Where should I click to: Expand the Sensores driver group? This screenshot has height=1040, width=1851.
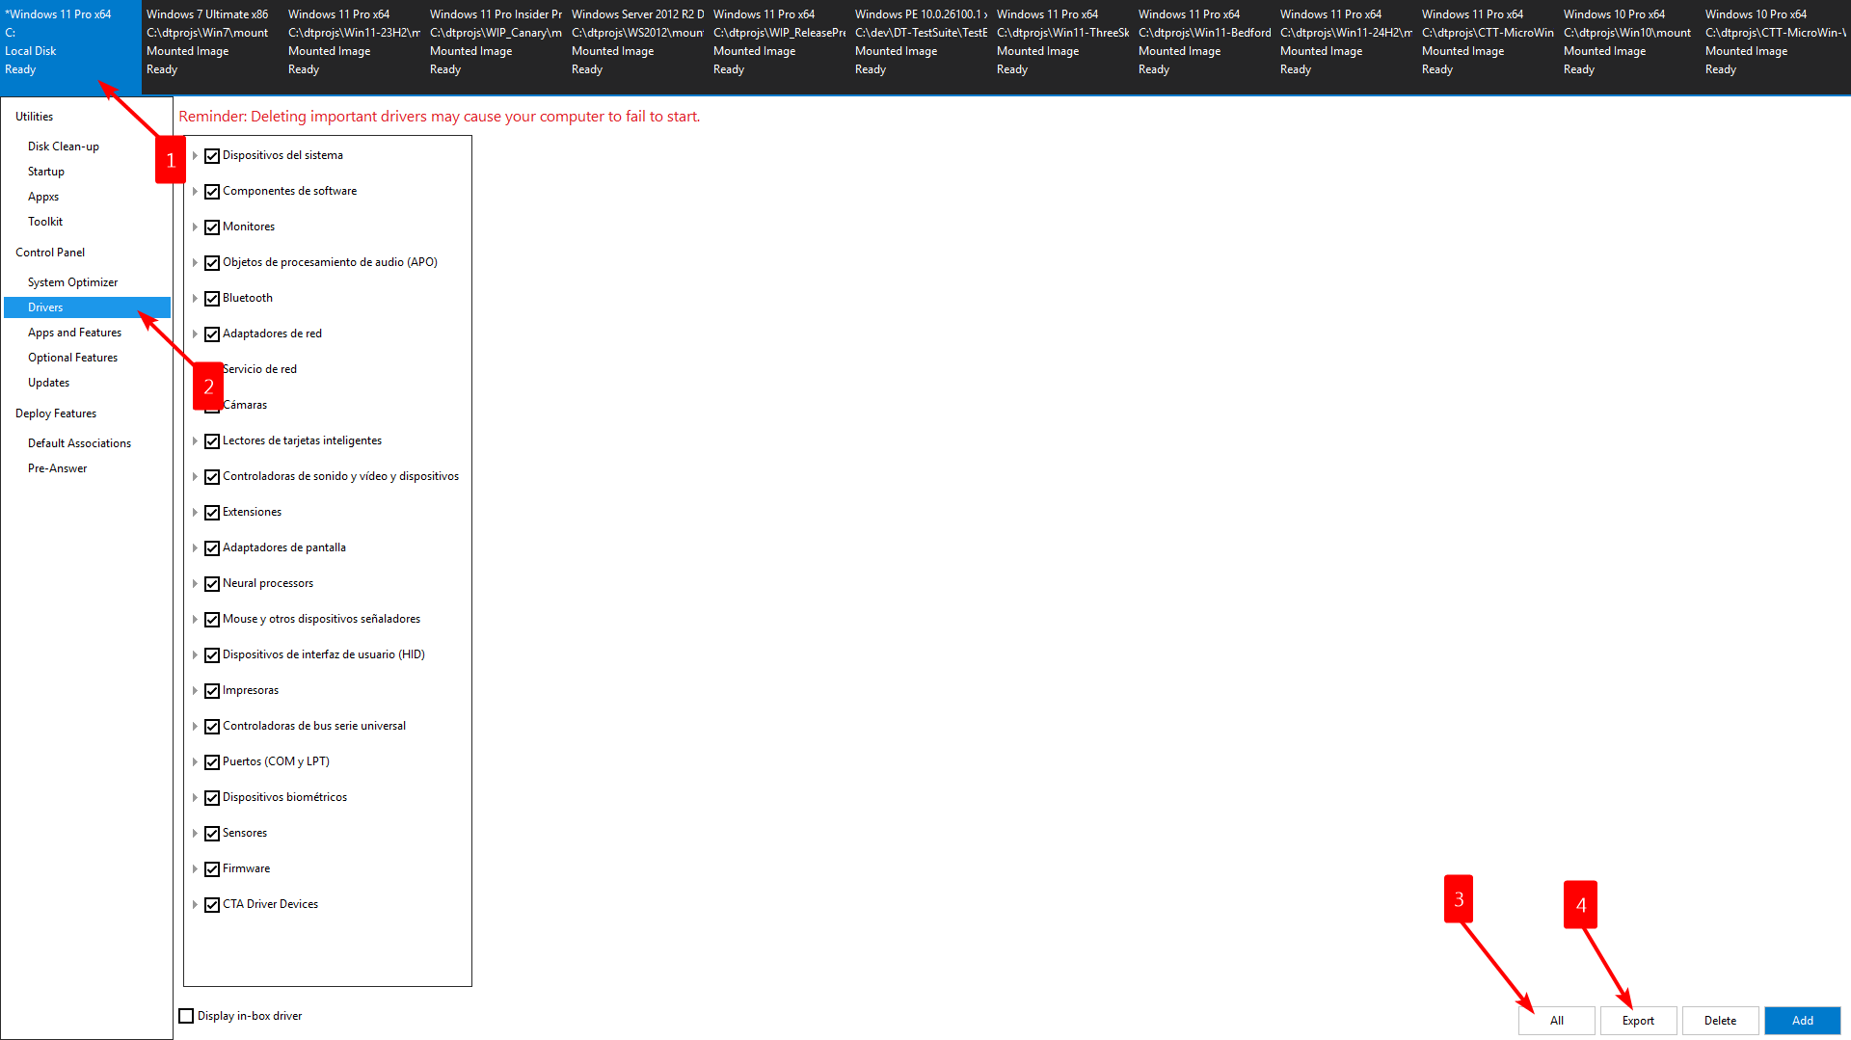pos(195,834)
